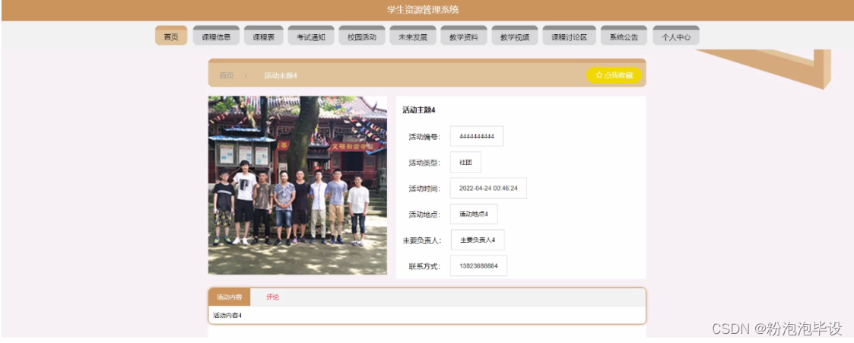Image resolution: width=854 pixels, height=343 pixels.
Task: Switch to 校园活动 section
Action: (362, 36)
